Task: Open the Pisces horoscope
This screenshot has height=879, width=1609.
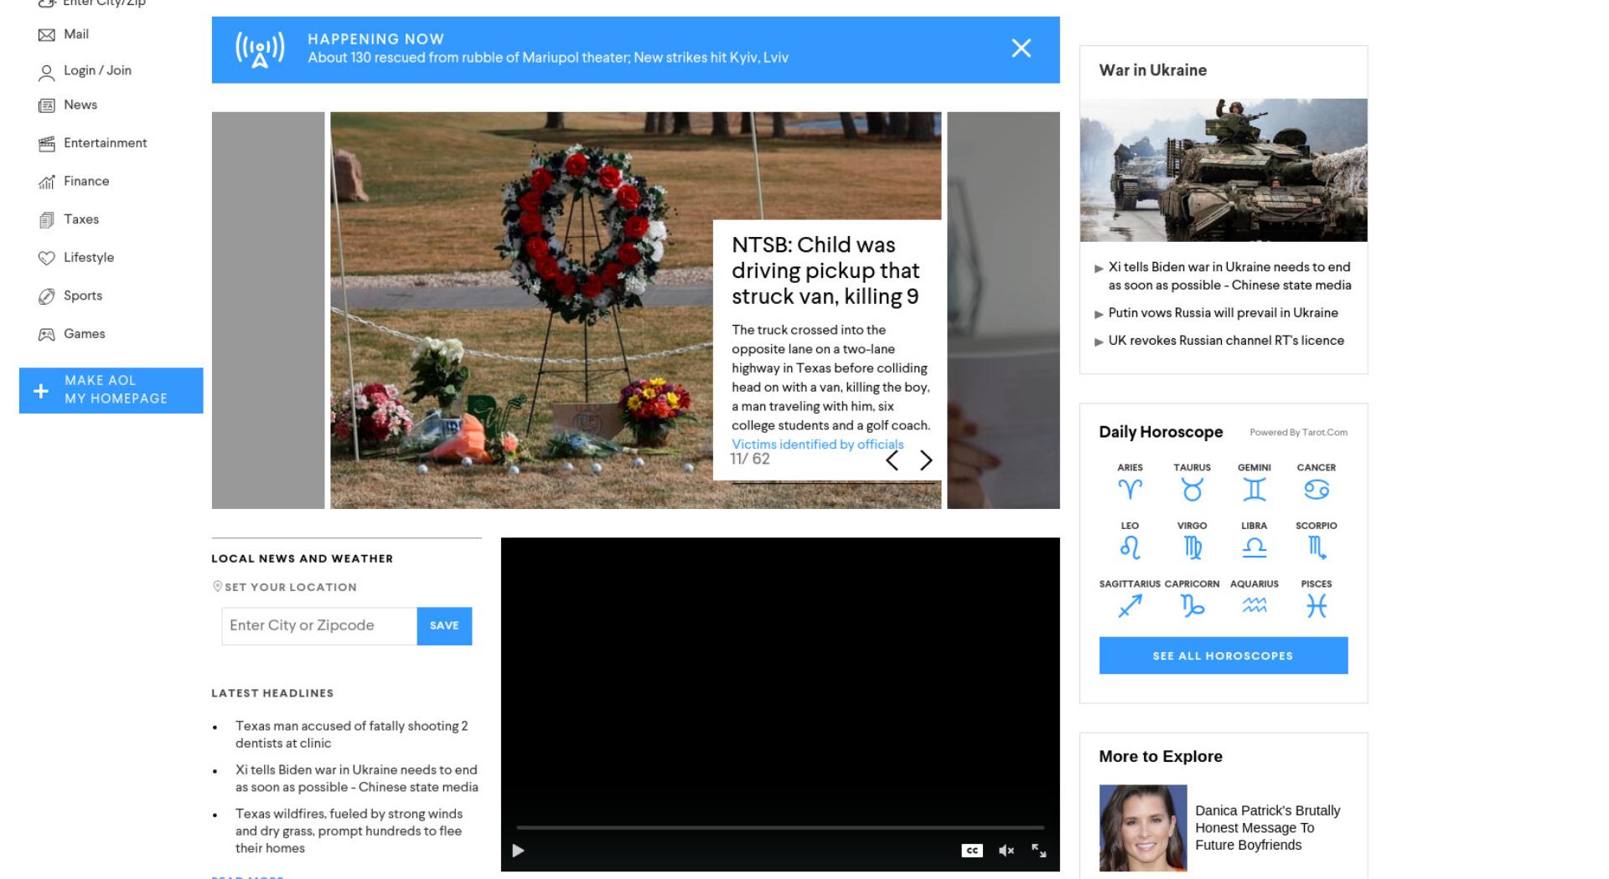Action: (x=1317, y=599)
